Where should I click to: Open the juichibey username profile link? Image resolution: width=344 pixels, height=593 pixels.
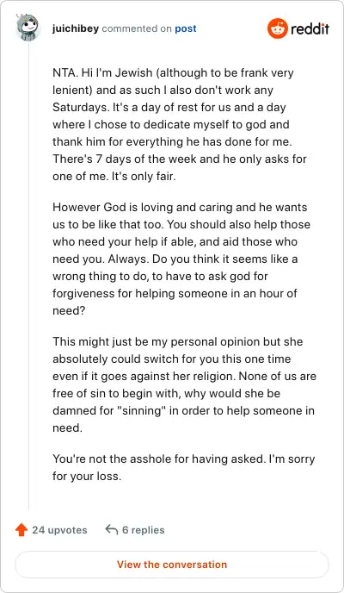pyautogui.click(x=76, y=28)
